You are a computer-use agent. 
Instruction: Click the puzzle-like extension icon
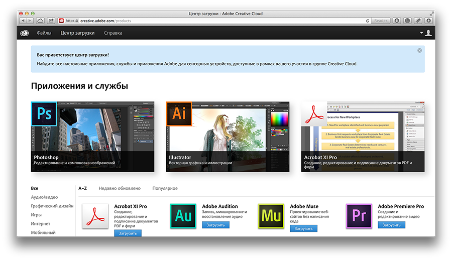(x=418, y=21)
